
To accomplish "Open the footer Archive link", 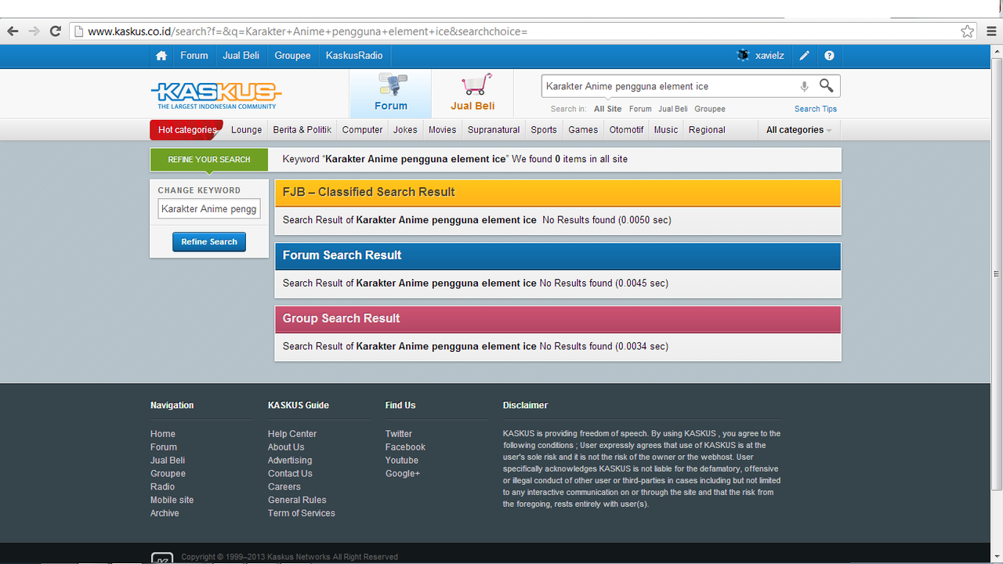I will (x=165, y=513).
